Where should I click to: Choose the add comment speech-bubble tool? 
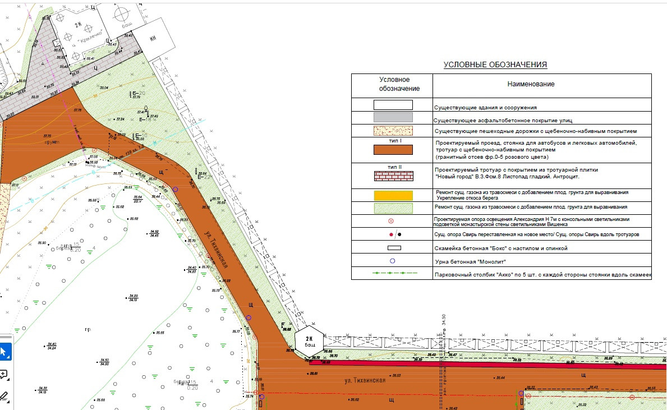[x=4, y=375]
